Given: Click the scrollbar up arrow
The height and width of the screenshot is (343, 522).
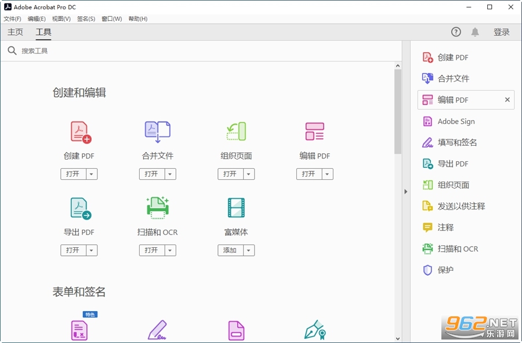Looking at the screenshot, I should click(x=398, y=66).
